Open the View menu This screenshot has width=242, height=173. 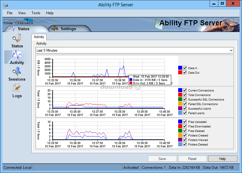22,13
